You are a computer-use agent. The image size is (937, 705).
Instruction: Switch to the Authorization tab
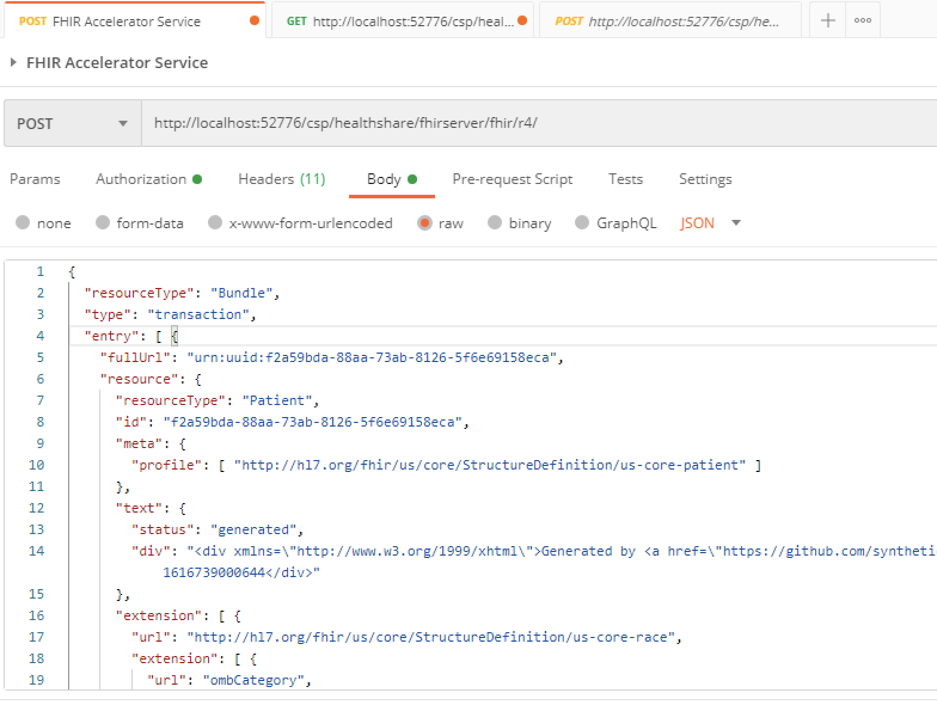(x=142, y=179)
